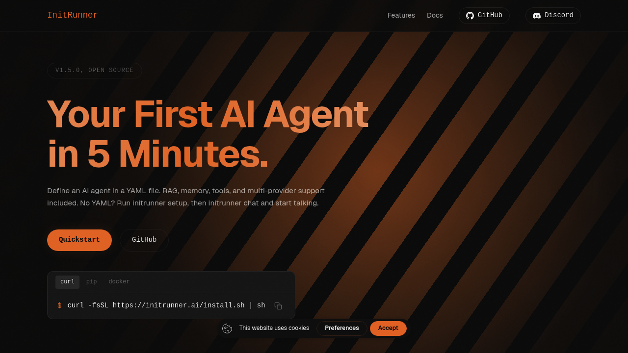628x353 pixels.
Task: Click the 'This website uses cookies' message
Action: [274, 328]
